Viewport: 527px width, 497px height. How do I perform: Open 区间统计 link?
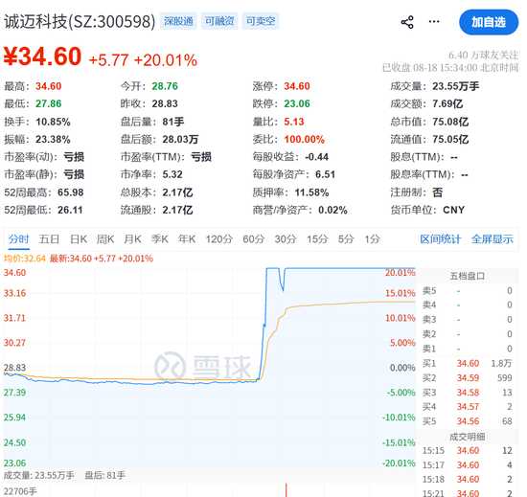(441, 239)
